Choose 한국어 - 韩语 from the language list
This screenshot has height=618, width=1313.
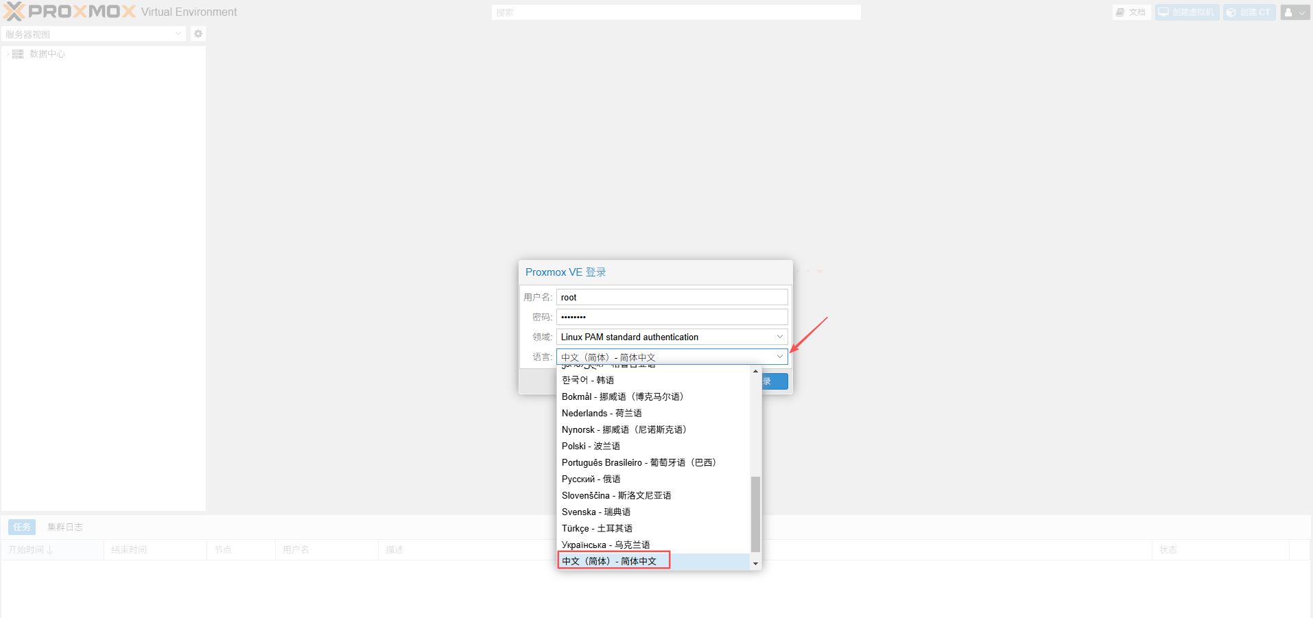click(x=654, y=380)
